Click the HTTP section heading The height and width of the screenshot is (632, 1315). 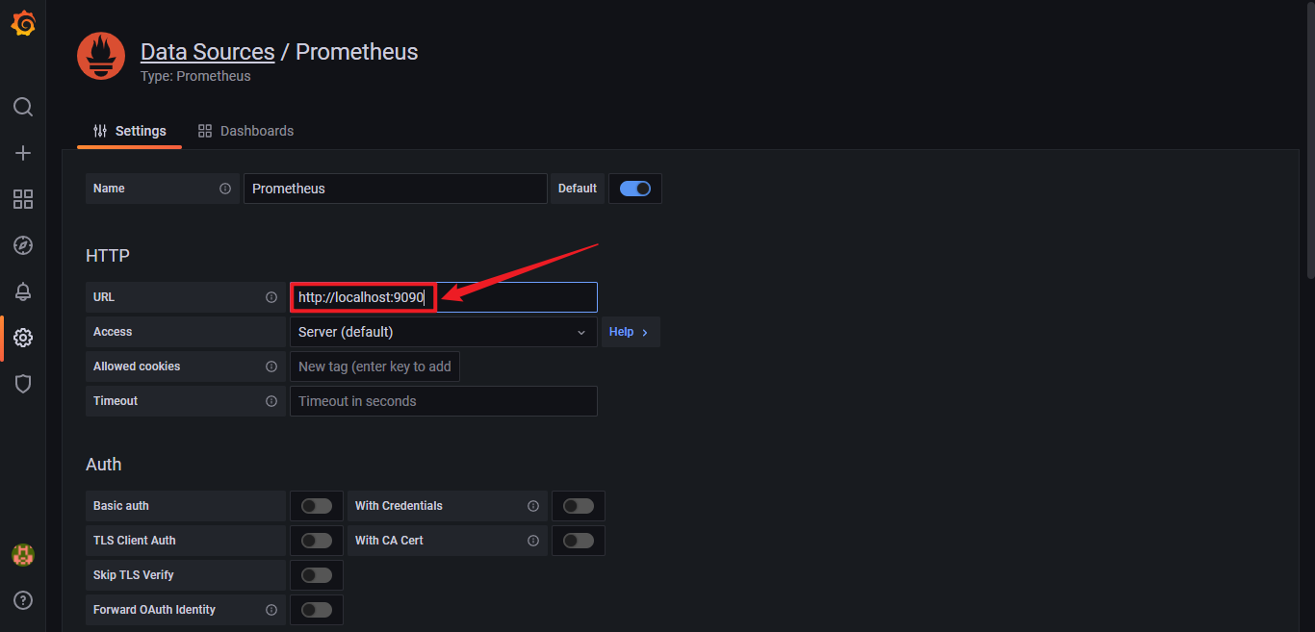coord(108,256)
